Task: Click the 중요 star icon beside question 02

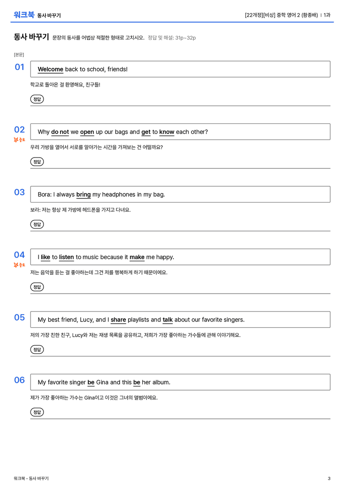Action: [x=16, y=140]
